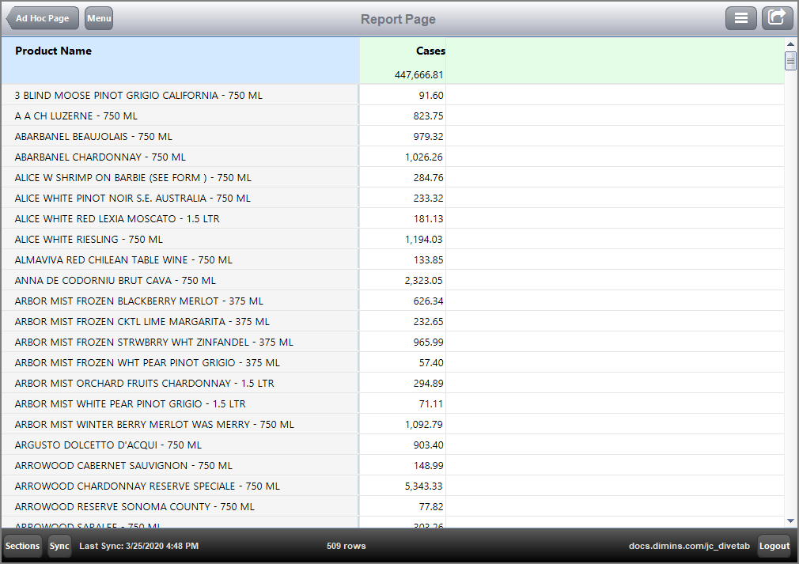Click the hamburger menu beside the share icon
Image resolution: width=799 pixels, height=564 pixels.
click(x=741, y=17)
